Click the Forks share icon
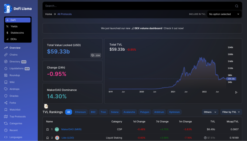The height and width of the screenshot is (141, 247). tap(6, 103)
